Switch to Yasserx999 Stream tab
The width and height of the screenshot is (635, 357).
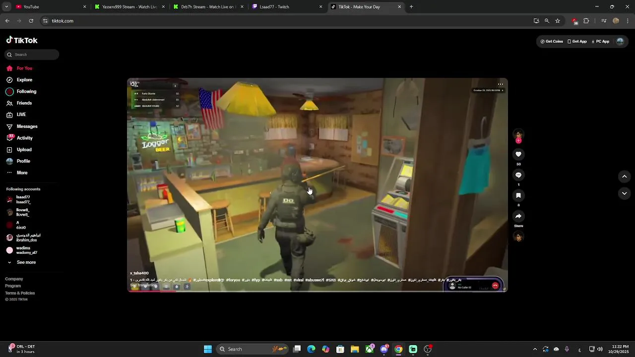pyautogui.click(x=129, y=7)
